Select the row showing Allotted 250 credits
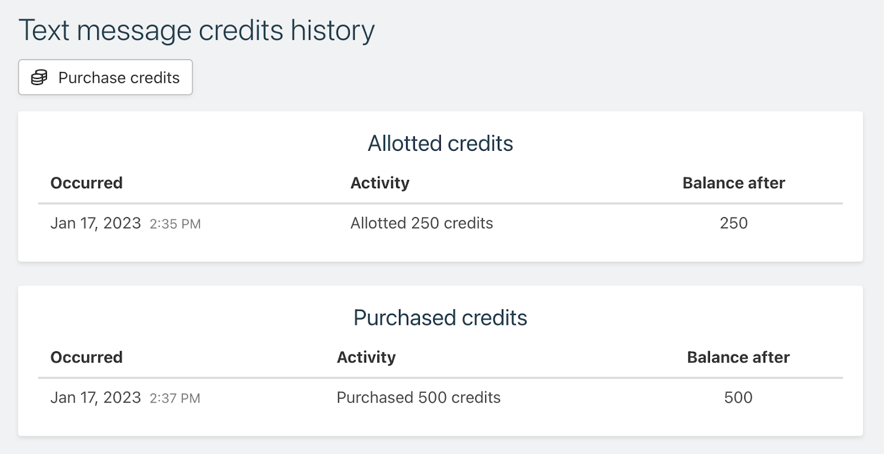884x454 pixels. coord(422,223)
